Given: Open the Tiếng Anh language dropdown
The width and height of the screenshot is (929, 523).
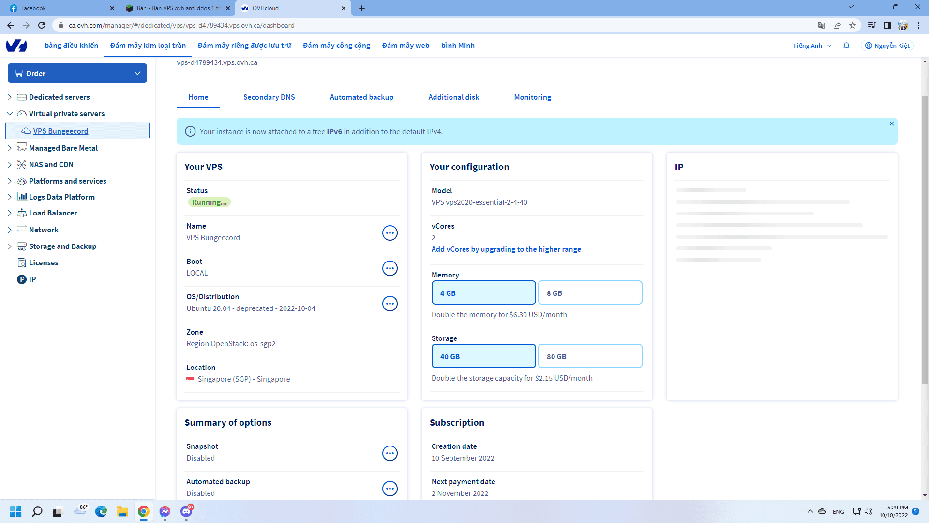Looking at the screenshot, I should pyautogui.click(x=812, y=46).
